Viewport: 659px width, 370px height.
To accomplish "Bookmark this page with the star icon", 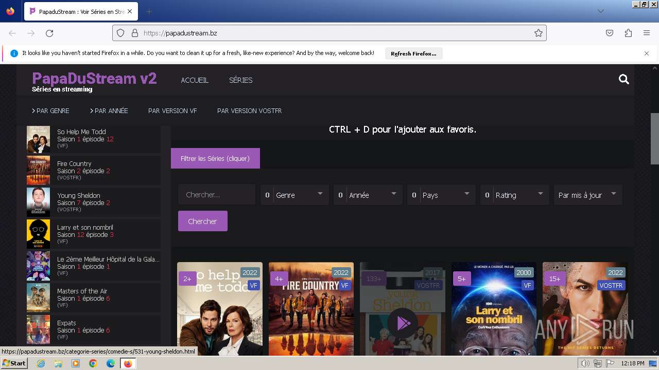I will tap(539, 33).
